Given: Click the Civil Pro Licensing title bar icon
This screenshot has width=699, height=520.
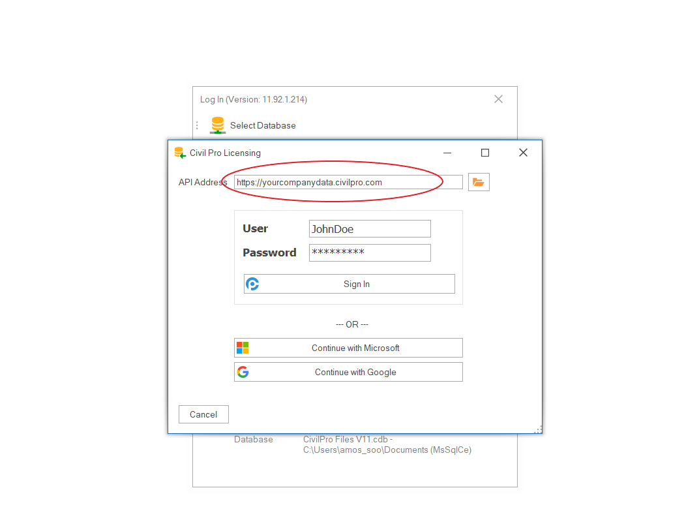Looking at the screenshot, I should tap(180, 153).
